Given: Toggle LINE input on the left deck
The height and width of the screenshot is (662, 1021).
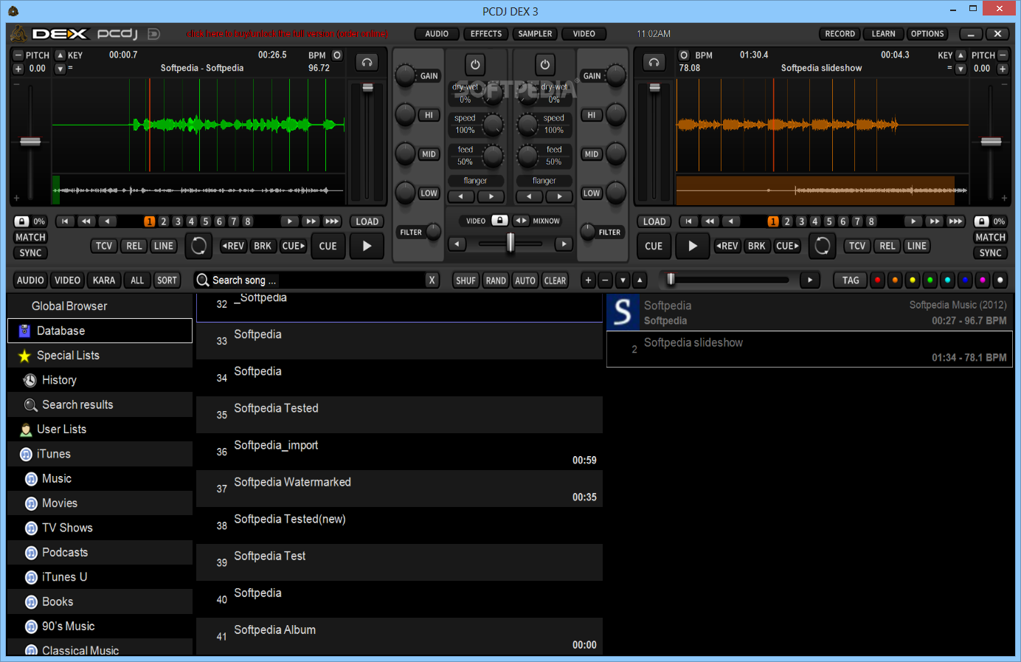Looking at the screenshot, I should click(x=164, y=246).
